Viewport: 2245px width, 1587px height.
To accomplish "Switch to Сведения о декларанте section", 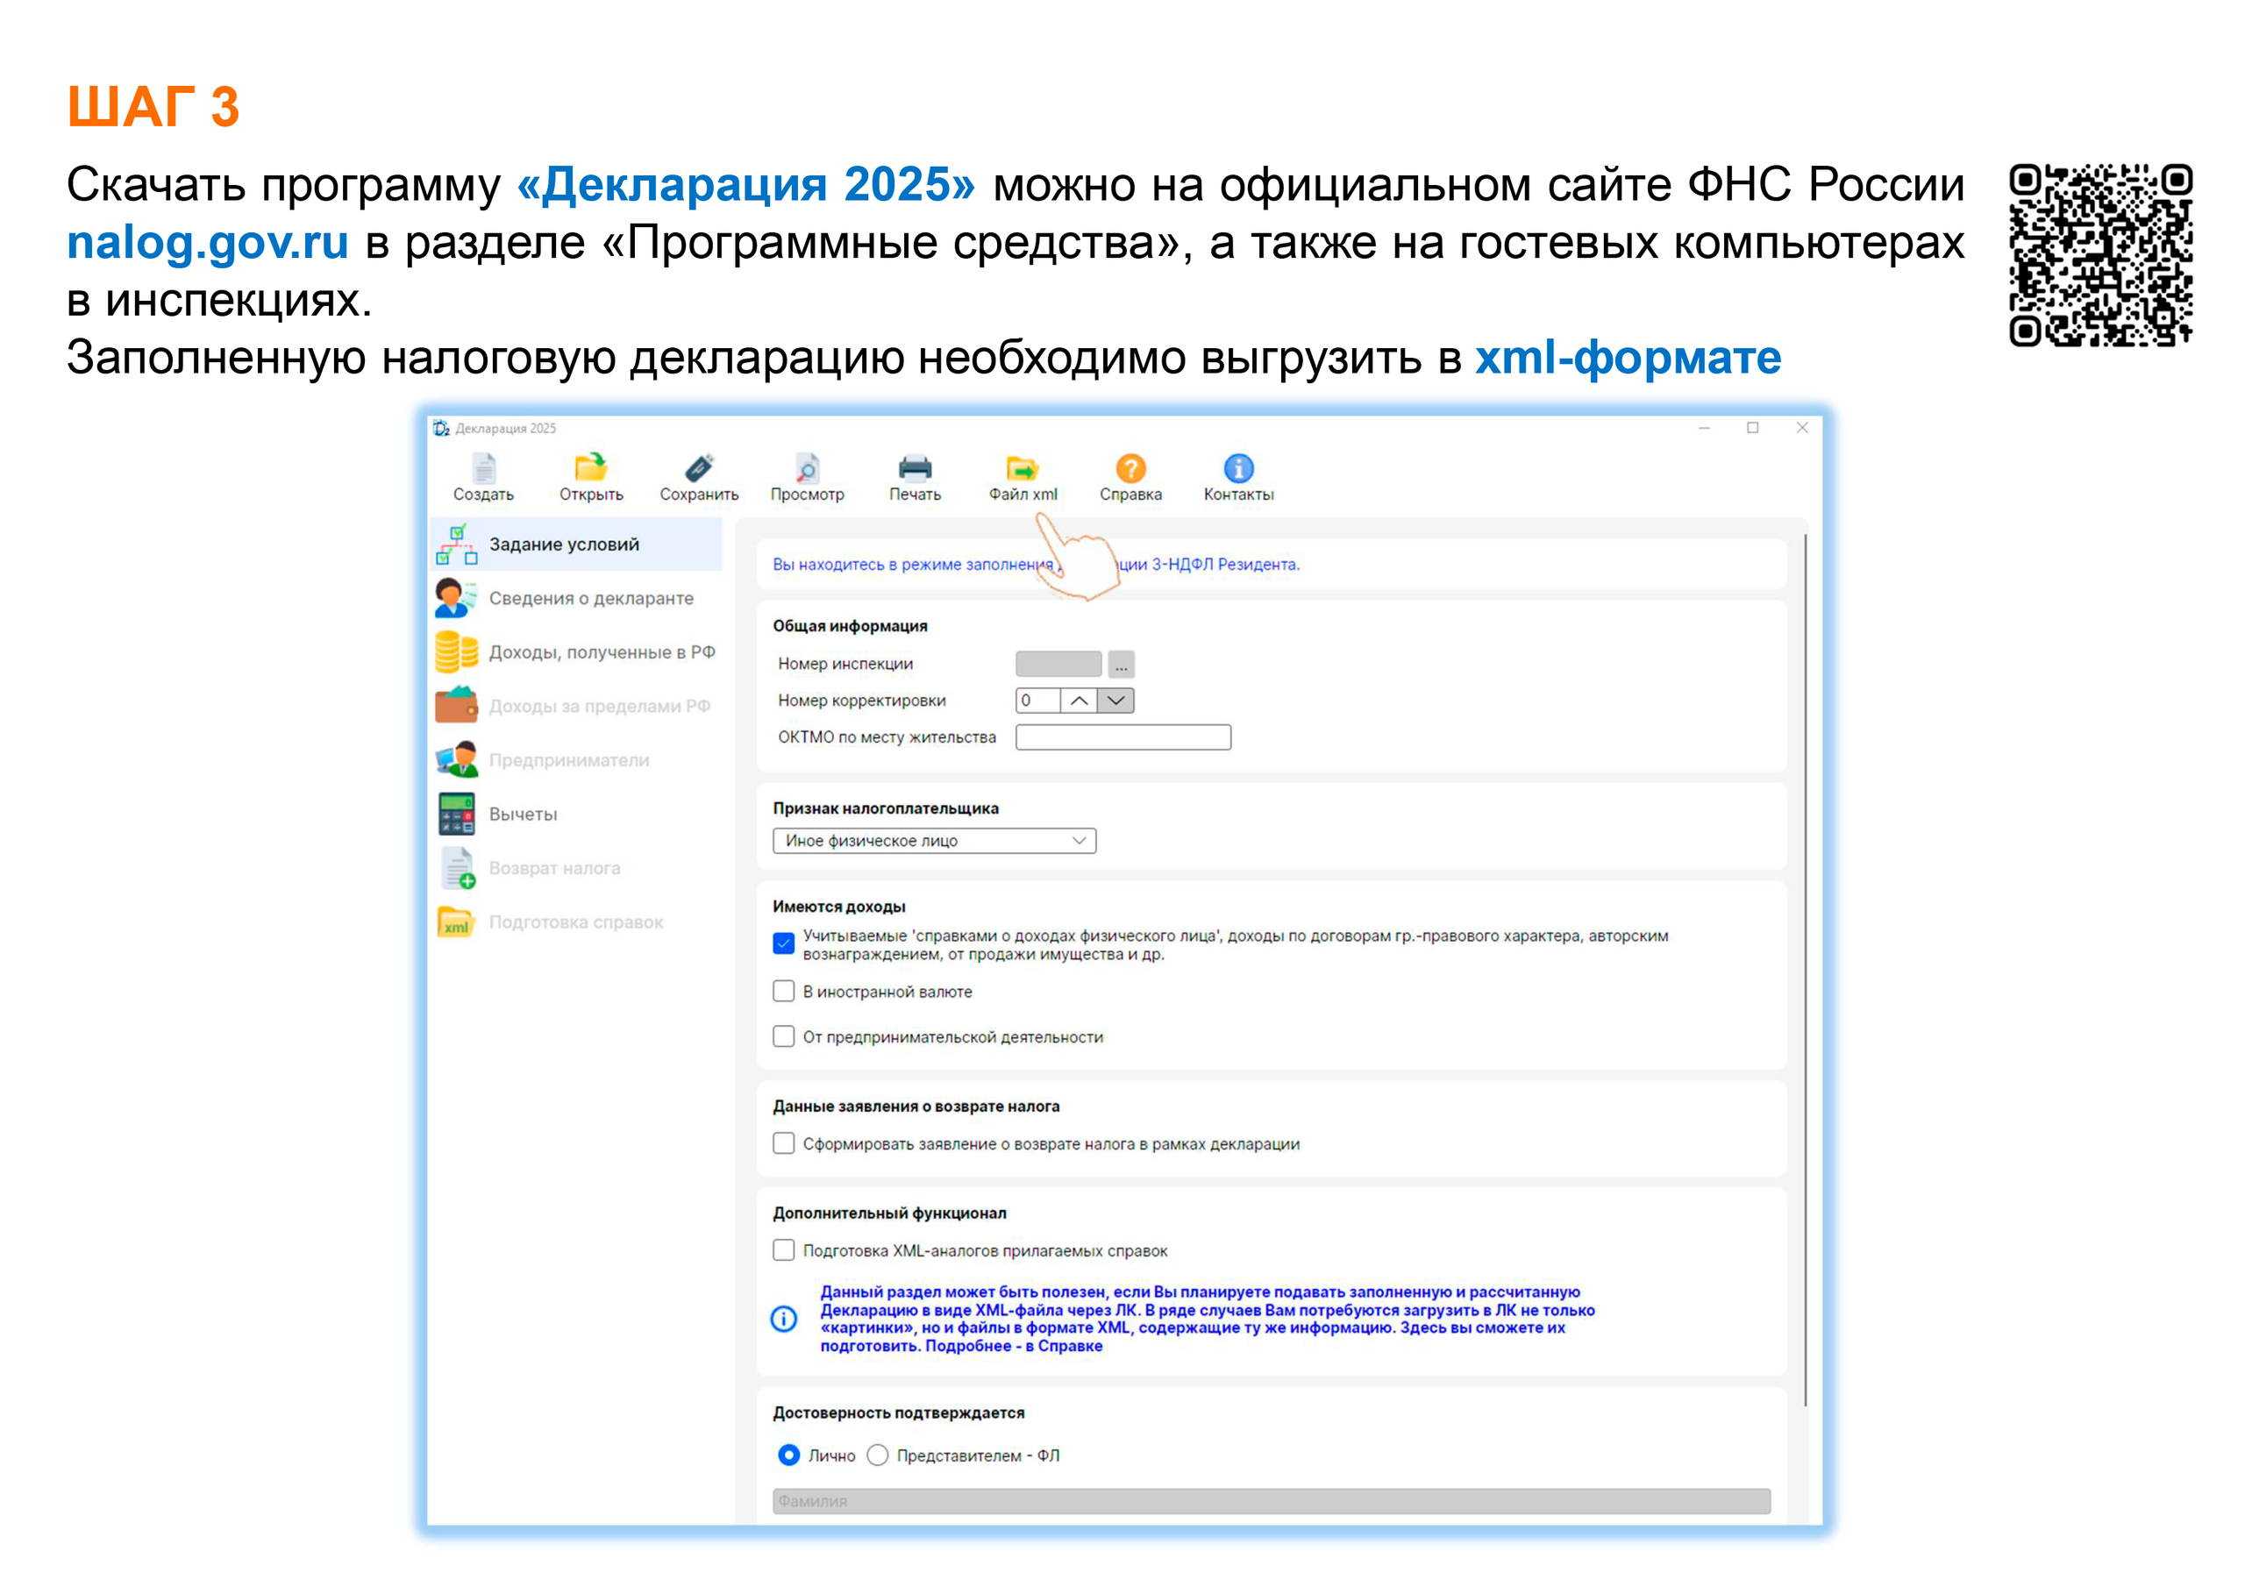I will [x=590, y=597].
